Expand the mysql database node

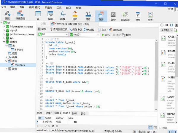(4, 31)
